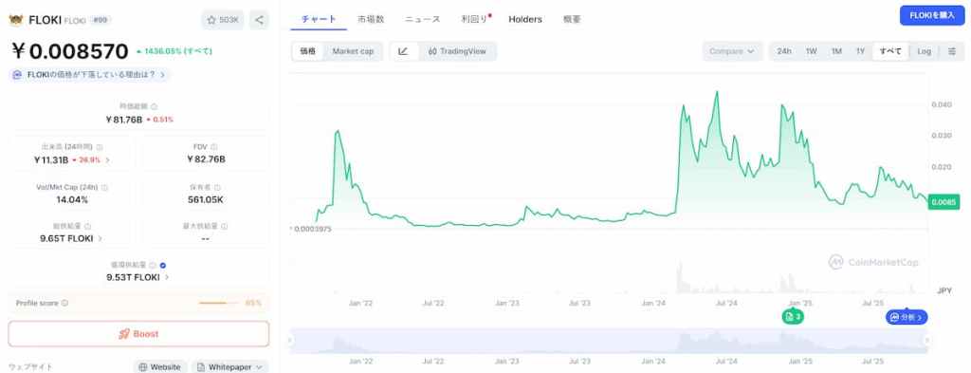Click the FLOKIを購入 button
This screenshot has height=373, width=971.
point(932,15)
